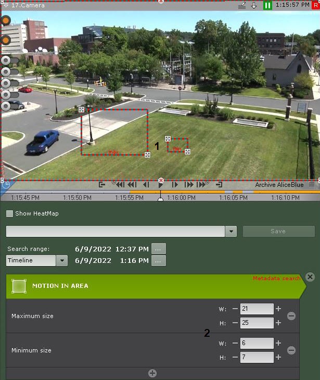Close the Motion in Area search panel
This screenshot has width=320, height=380.
310,277
